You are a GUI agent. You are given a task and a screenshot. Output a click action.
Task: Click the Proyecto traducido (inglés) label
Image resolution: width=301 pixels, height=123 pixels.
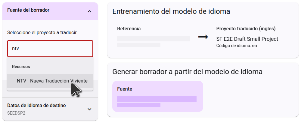246,29
